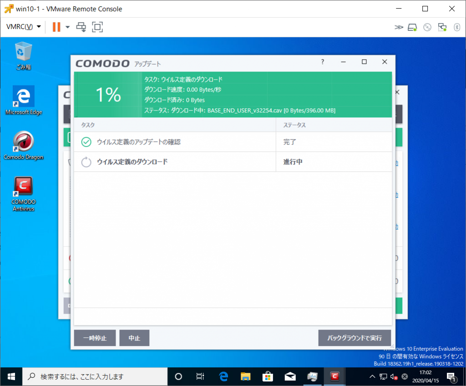
Task: Click the ダウンロード速度 line in the banner
Action: 183,90
